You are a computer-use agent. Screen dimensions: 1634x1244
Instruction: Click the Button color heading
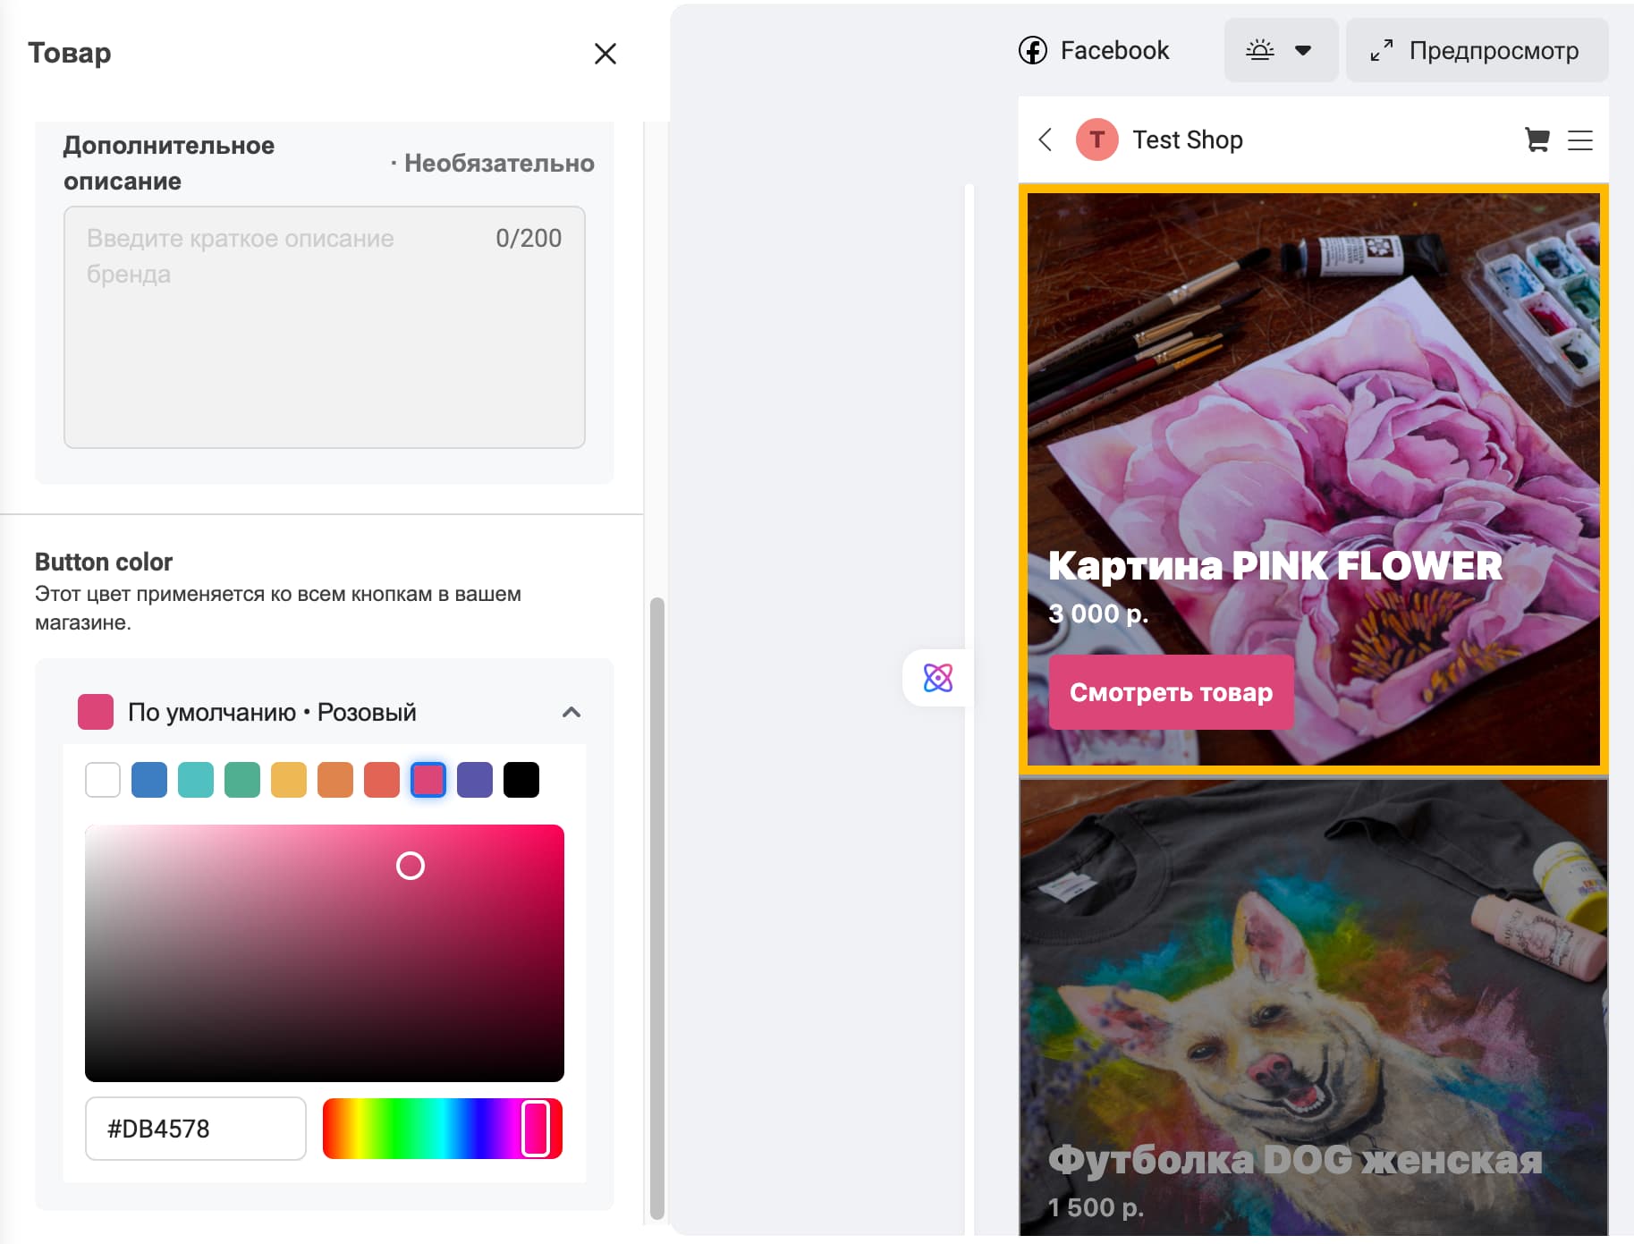(104, 562)
